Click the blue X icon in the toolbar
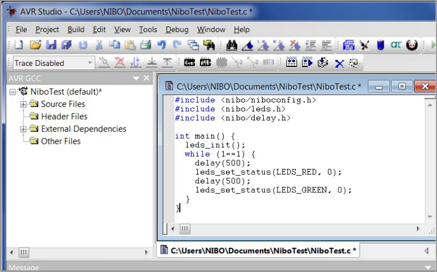The width and height of the screenshot is (437, 272). coord(339,63)
